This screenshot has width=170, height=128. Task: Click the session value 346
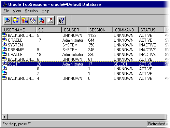point(91,50)
